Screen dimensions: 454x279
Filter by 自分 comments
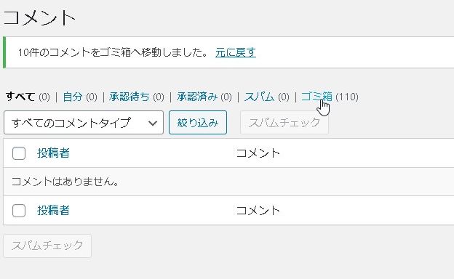pyautogui.click(x=73, y=97)
